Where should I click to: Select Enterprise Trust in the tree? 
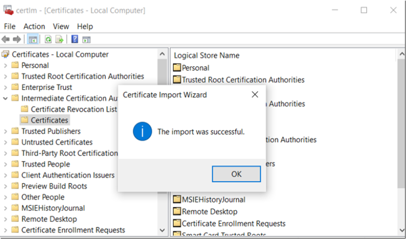tap(47, 87)
